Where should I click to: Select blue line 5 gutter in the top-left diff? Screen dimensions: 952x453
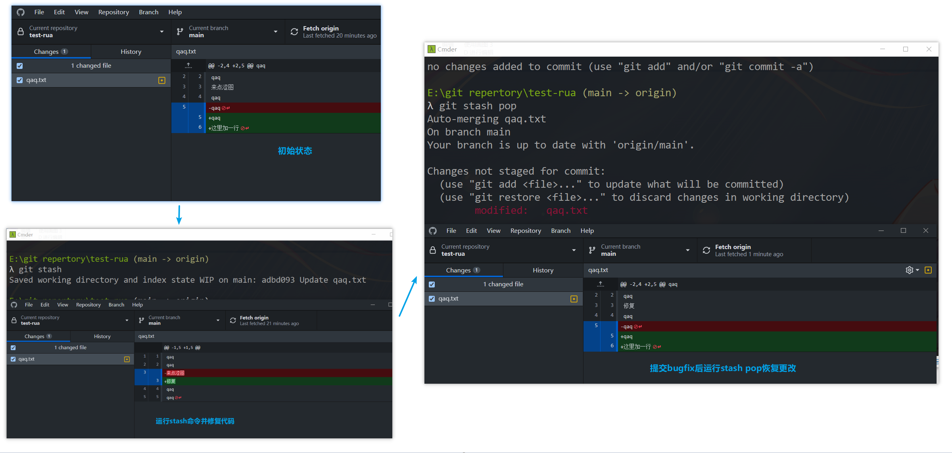184,107
